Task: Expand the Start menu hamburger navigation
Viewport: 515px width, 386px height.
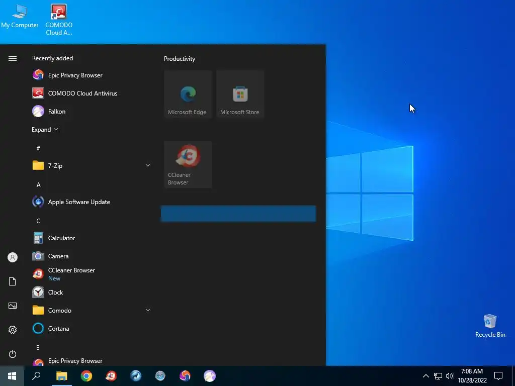Action: click(13, 58)
